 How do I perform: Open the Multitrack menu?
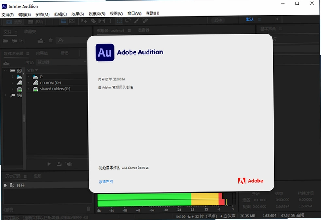coord(43,14)
